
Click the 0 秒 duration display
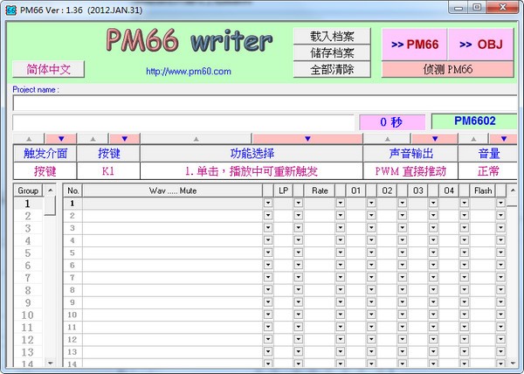[391, 122]
